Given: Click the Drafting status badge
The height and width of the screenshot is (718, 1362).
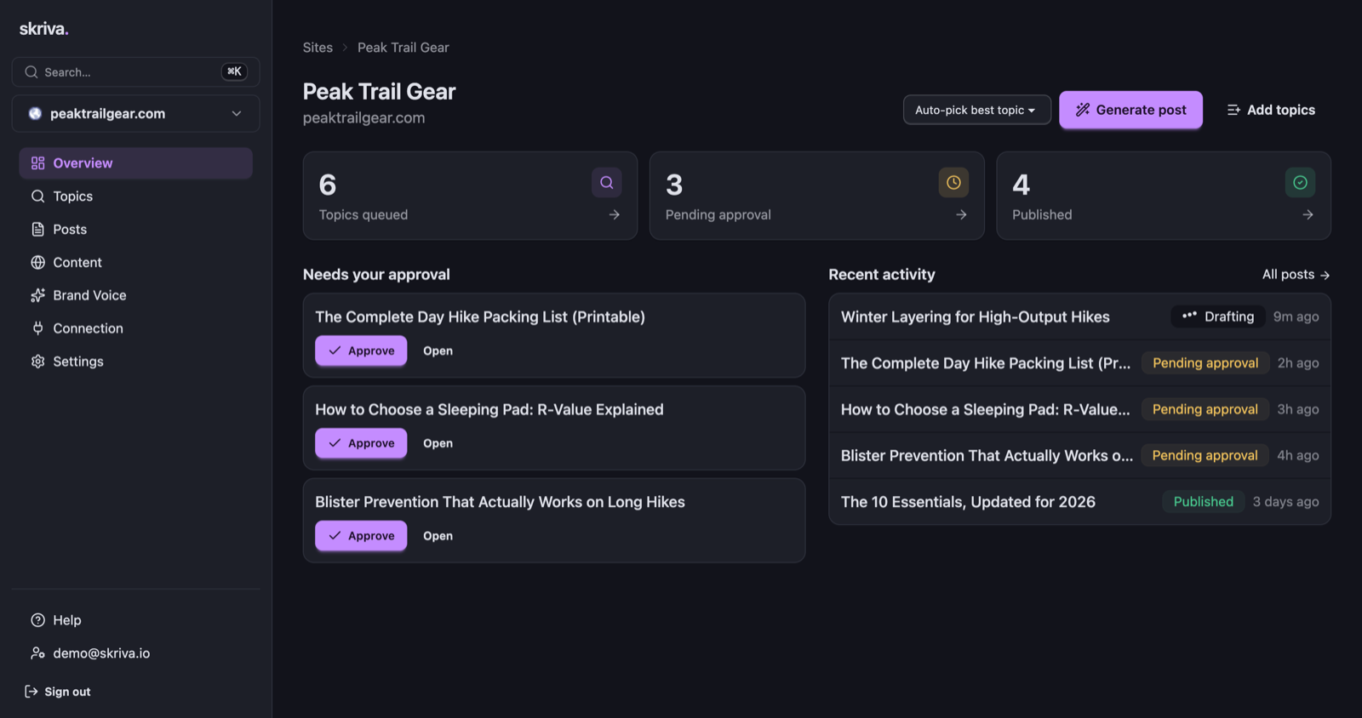Looking at the screenshot, I should [x=1218, y=316].
